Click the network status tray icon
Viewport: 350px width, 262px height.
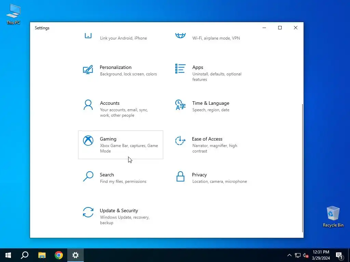(298, 255)
